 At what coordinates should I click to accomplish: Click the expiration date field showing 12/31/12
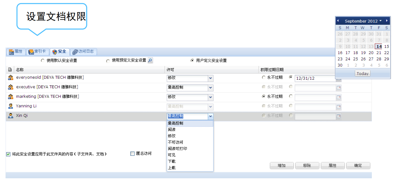point(315,78)
